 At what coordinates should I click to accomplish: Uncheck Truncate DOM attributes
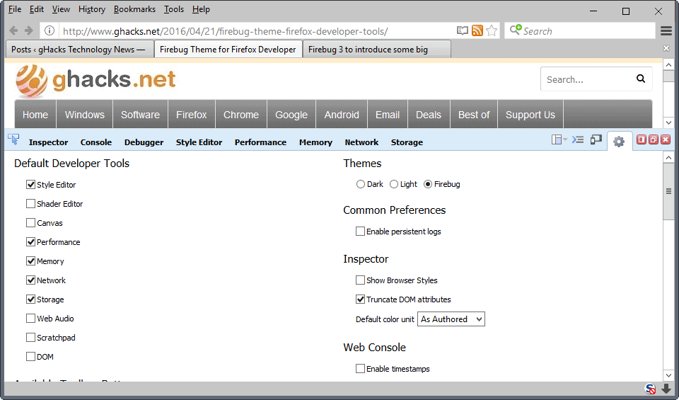361,299
